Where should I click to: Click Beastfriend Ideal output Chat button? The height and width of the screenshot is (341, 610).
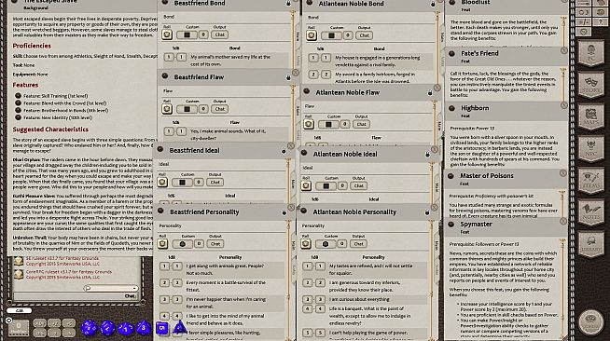(215, 183)
